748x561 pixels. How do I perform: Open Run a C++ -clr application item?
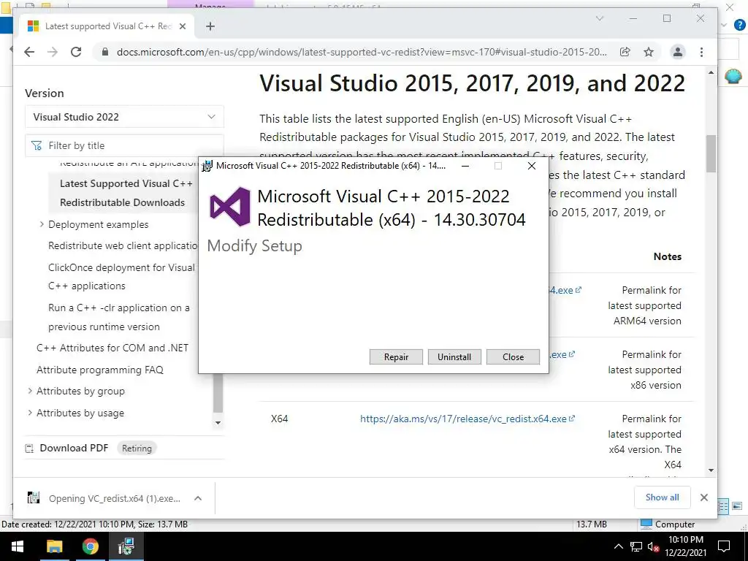[119, 317]
